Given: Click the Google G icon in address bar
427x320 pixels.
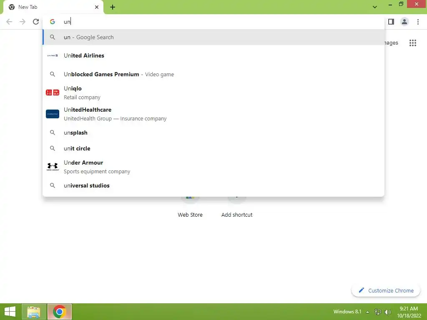Looking at the screenshot, I should coord(53,22).
